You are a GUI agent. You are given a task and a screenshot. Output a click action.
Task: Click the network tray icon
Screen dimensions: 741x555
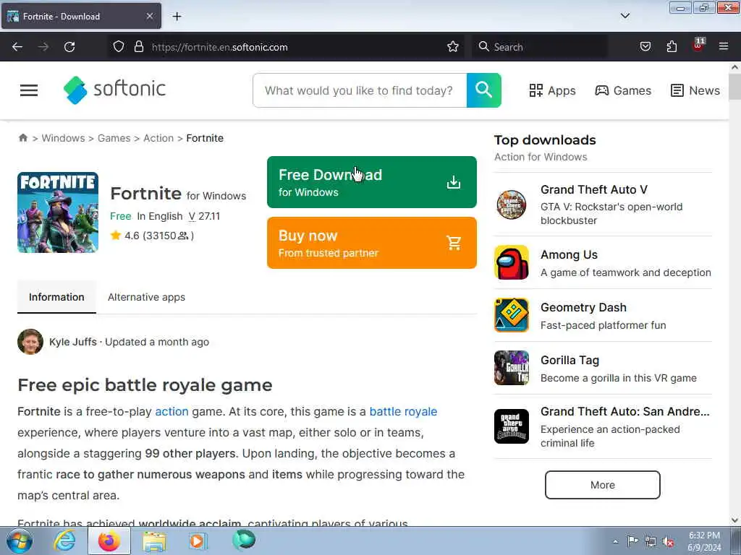tap(651, 542)
